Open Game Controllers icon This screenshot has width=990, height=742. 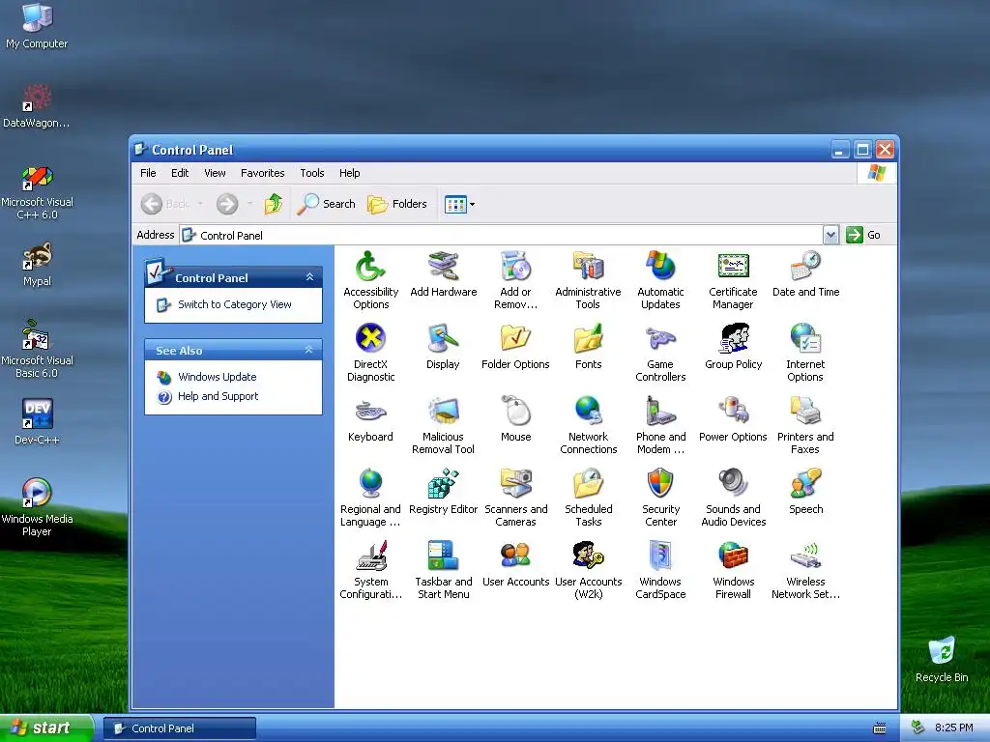click(x=660, y=338)
